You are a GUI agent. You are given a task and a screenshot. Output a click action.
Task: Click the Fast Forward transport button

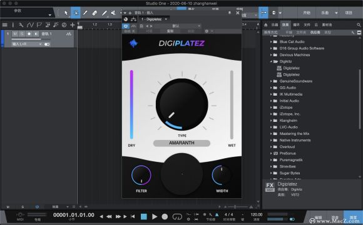click(118, 217)
